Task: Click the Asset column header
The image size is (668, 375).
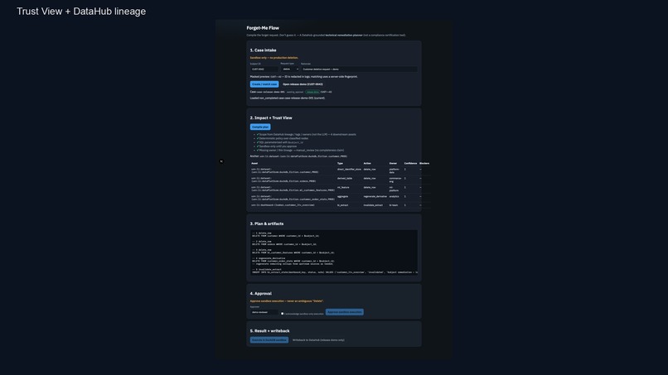Action: tap(254, 163)
